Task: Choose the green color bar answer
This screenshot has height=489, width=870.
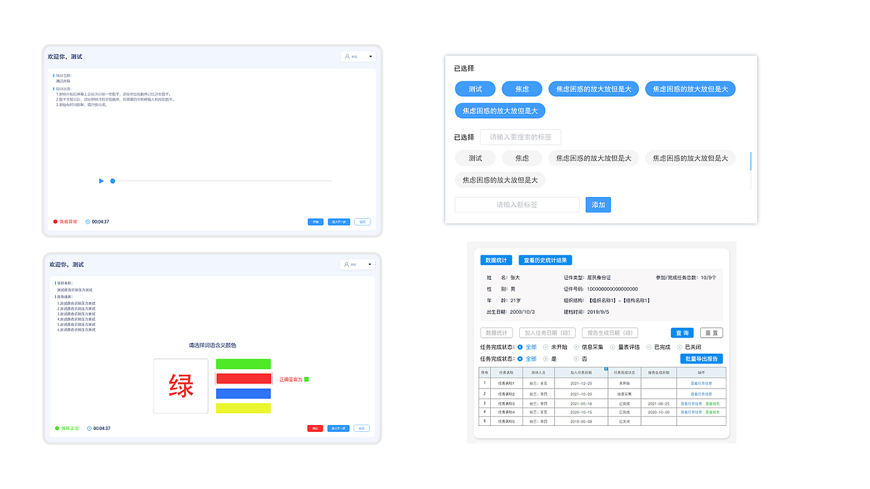Action: pyautogui.click(x=243, y=364)
